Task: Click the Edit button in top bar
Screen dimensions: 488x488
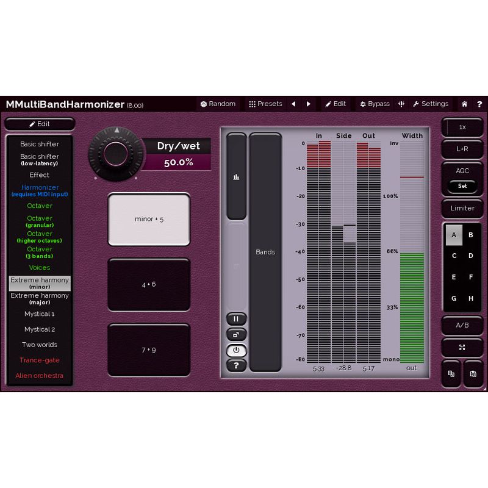Action: pyautogui.click(x=335, y=104)
